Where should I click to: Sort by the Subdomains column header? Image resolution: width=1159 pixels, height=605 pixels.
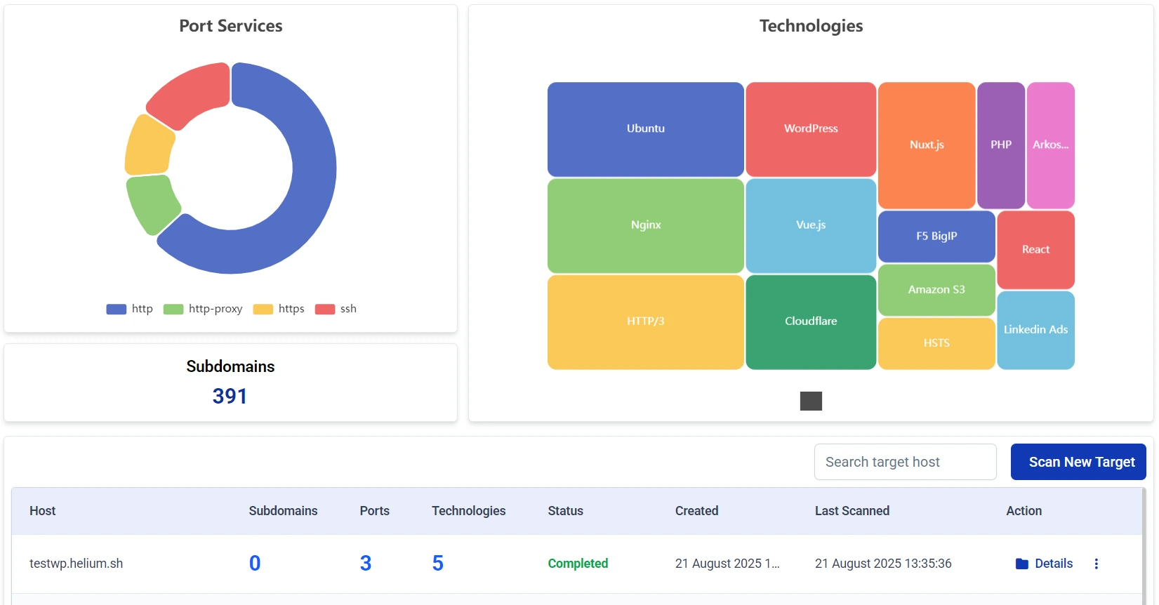pyautogui.click(x=283, y=511)
